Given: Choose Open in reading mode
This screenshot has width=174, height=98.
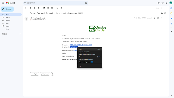Looking at the screenshot, I should coord(90,62).
